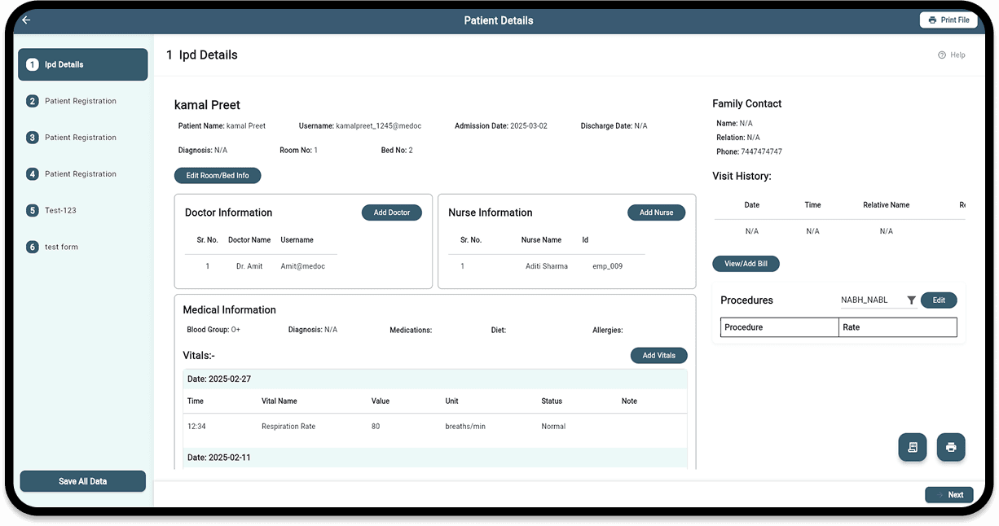Select the step 1 circle for Ipd Details
999x526 pixels.
[x=33, y=64]
